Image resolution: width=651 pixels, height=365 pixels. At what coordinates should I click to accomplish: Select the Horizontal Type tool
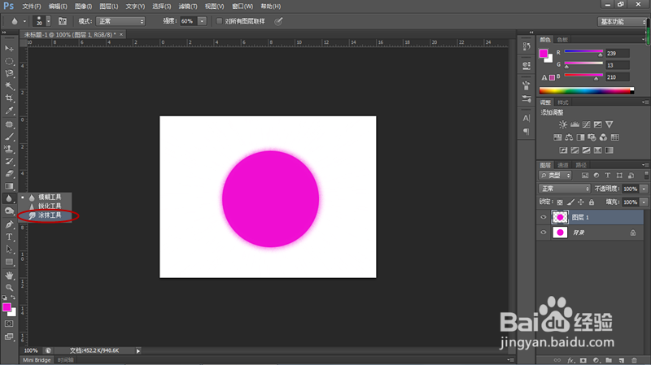click(x=9, y=237)
